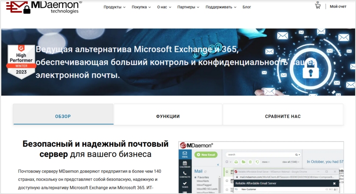Switch to the ФУНКЦИИ tab

point(168,114)
